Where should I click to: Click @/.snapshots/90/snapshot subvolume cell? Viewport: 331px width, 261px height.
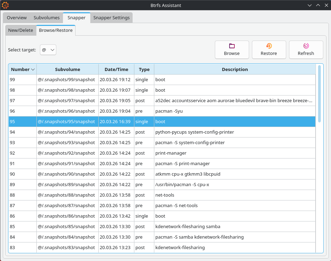[x=68, y=174]
